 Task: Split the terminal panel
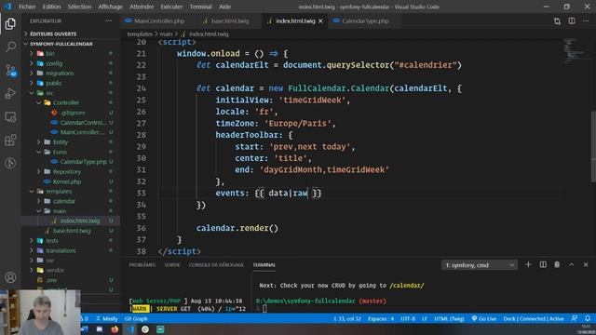point(543,264)
